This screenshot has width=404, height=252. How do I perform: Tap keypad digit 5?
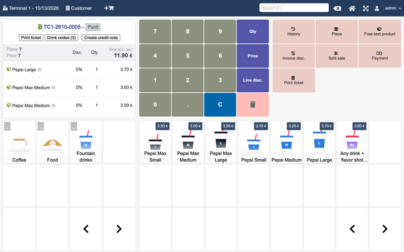click(187, 55)
